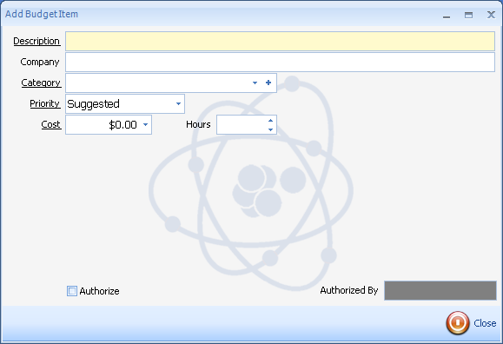Decrease Hours with the down arrow
Screen dimensions: 503x344
(x=270, y=129)
